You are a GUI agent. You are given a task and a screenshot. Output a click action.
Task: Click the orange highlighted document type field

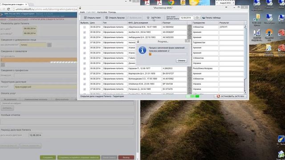(39, 60)
